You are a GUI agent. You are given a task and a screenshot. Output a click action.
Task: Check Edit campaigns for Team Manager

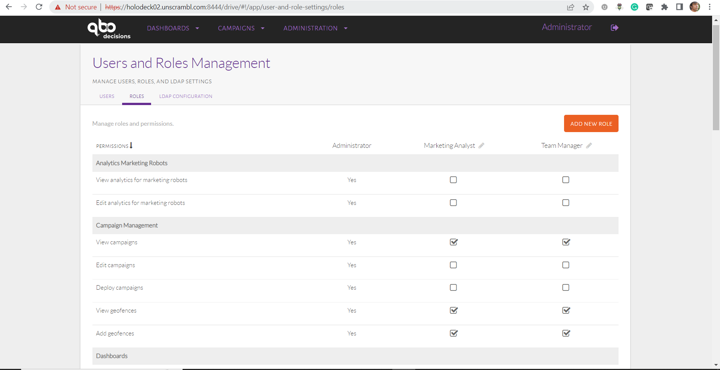click(566, 265)
